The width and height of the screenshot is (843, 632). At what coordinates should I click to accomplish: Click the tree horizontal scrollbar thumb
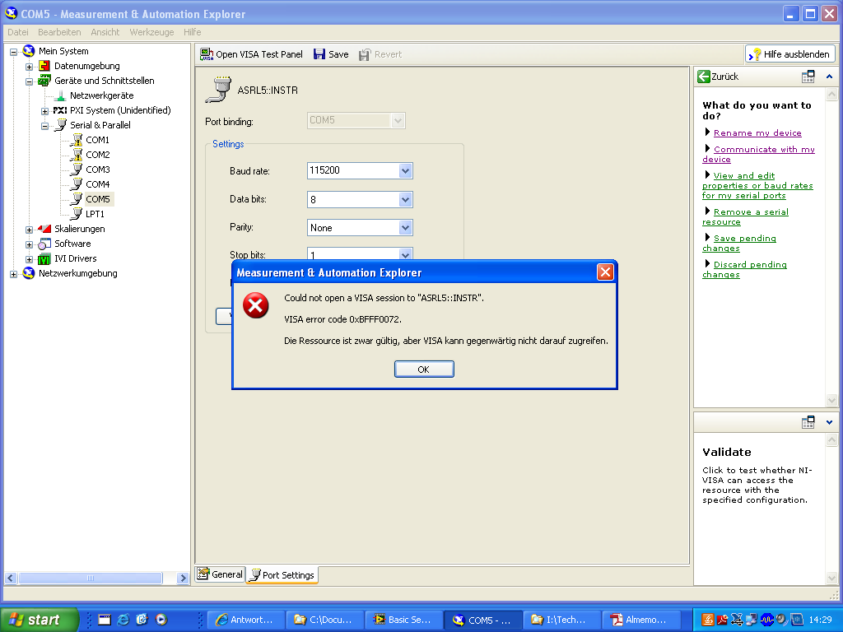click(x=91, y=579)
